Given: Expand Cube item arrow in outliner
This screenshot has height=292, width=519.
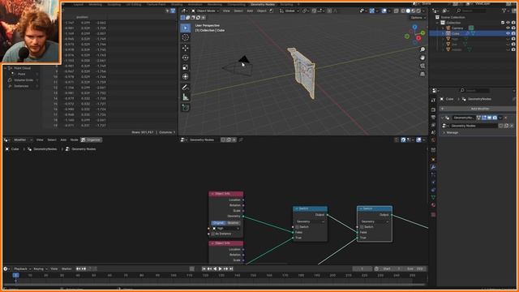Looking at the screenshot, I should pyautogui.click(x=444, y=33).
